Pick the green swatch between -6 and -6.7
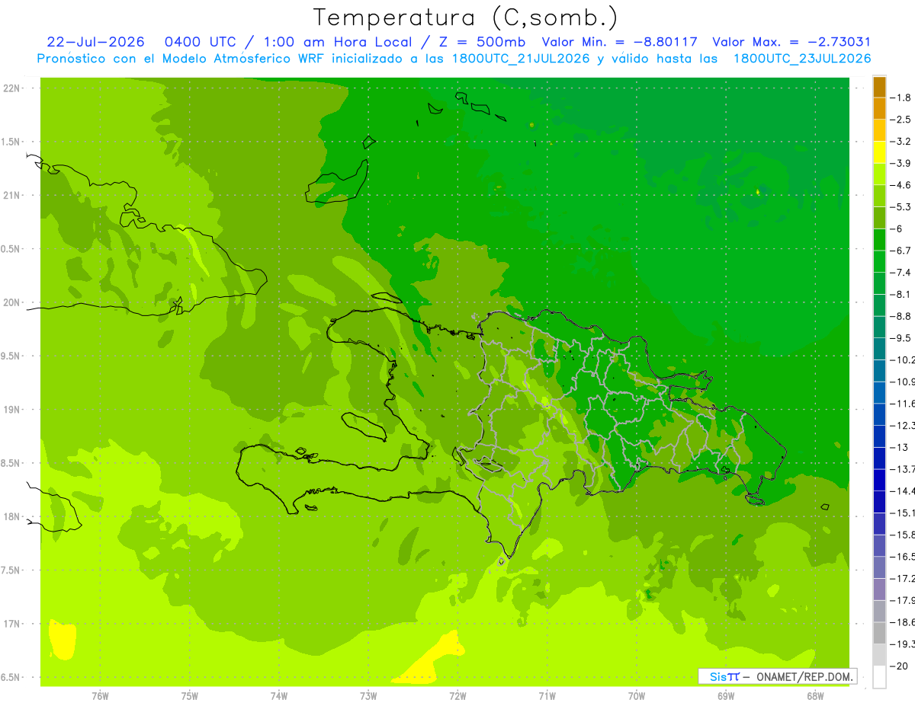 point(879,240)
